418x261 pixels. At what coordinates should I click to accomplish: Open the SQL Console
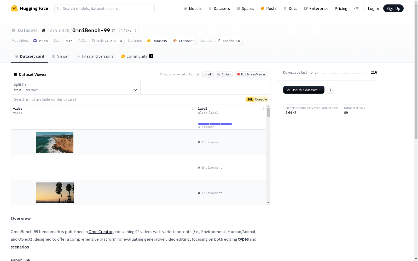(x=257, y=99)
